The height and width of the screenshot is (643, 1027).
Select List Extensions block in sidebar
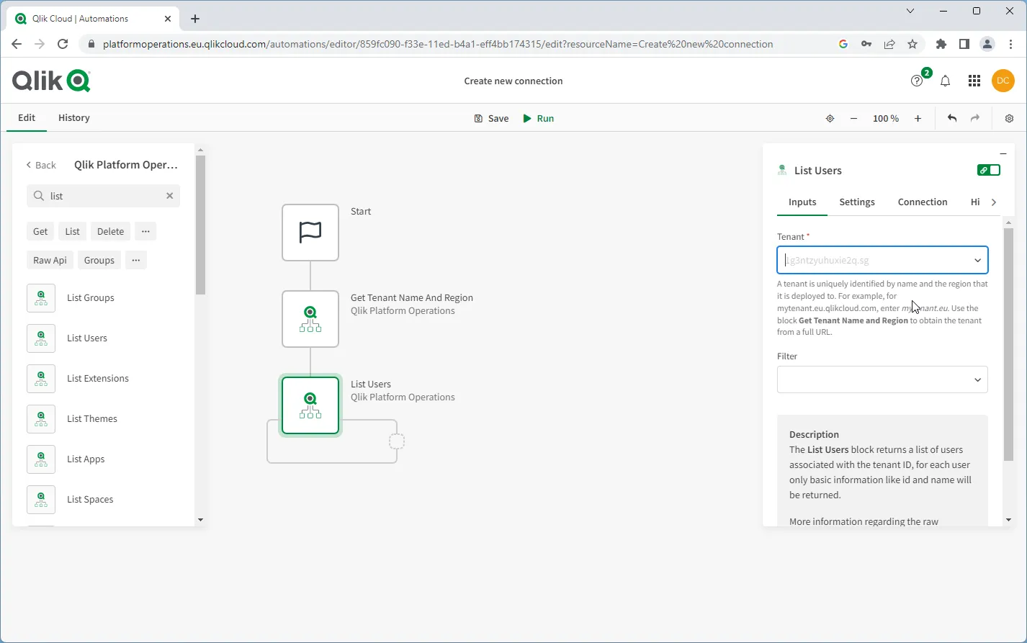coord(98,379)
